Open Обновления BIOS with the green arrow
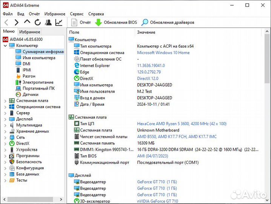271x204 pixels. click(116, 23)
